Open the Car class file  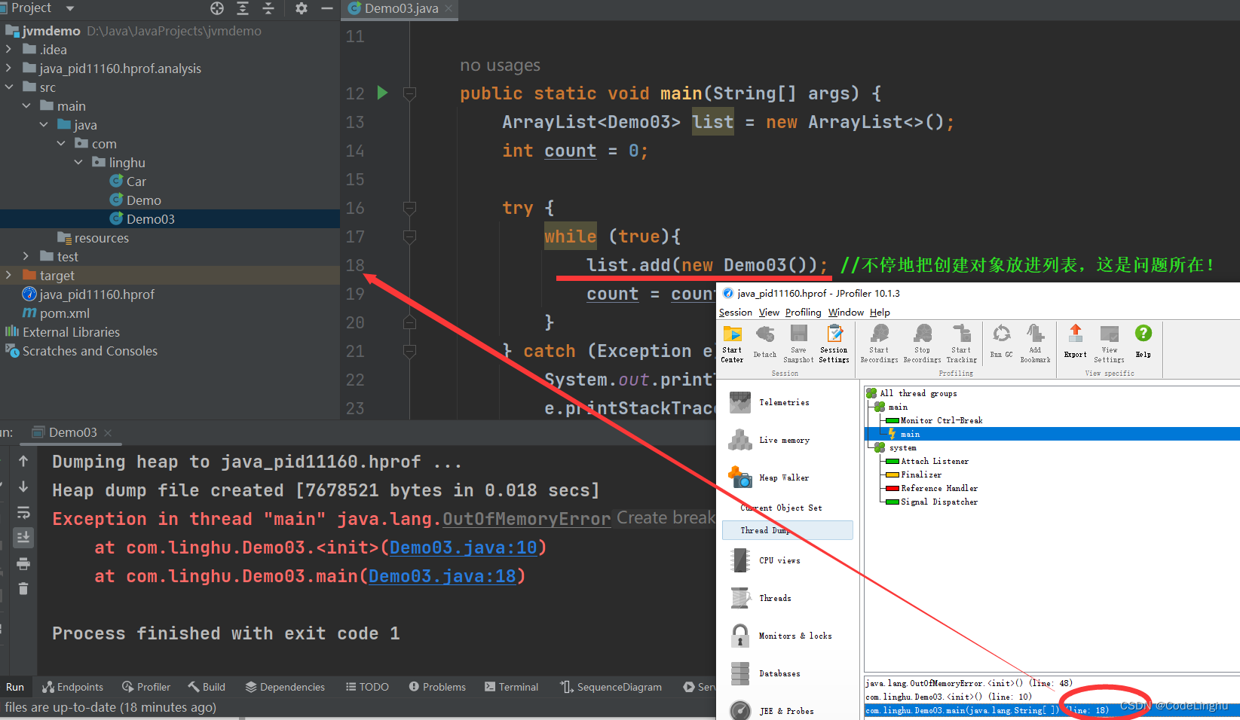(128, 181)
